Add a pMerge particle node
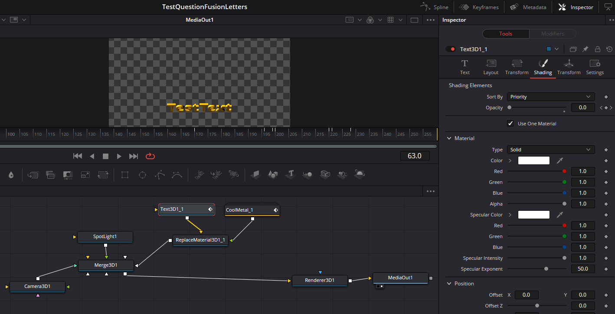The height and width of the screenshot is (314, 615). tap(216, 175)
